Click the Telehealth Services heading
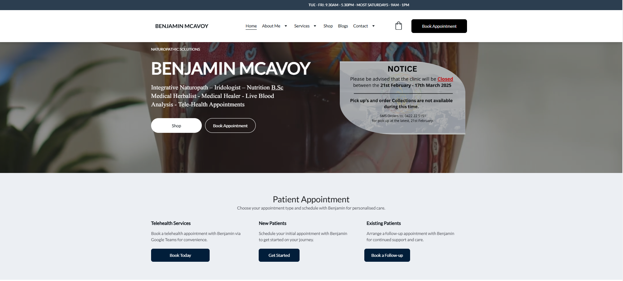623x281 pixels. click(x=171, y=223)
